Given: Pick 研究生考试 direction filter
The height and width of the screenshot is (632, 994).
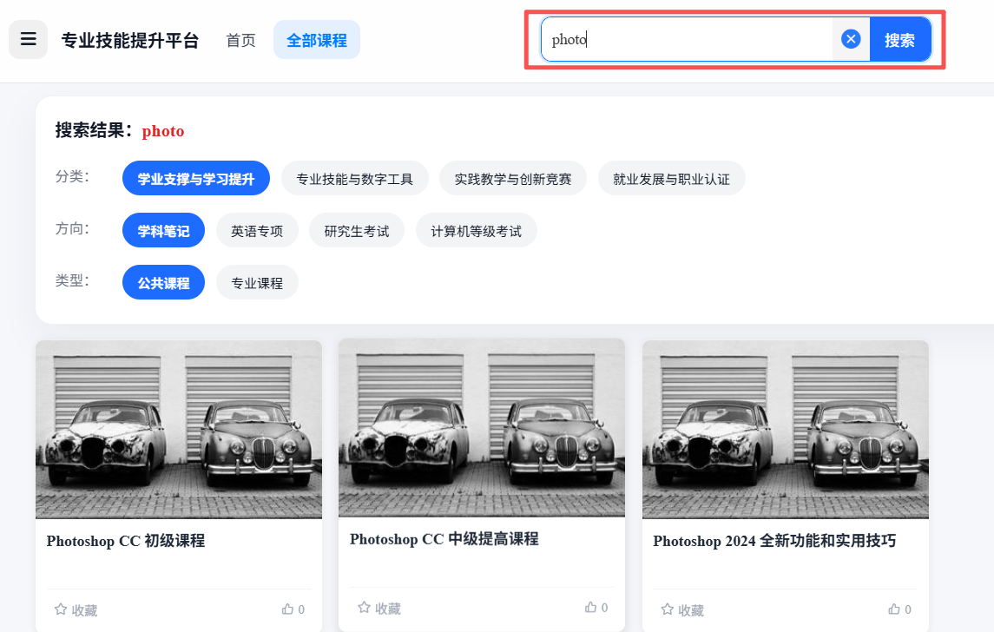Looking at the screenshot, I should (x=357, y=232).
